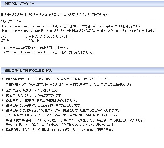Click the line starting 照合精度や照合結果について
Image resolution: width=164 pixels, height=148 pixels.
[x=75, y=120]
